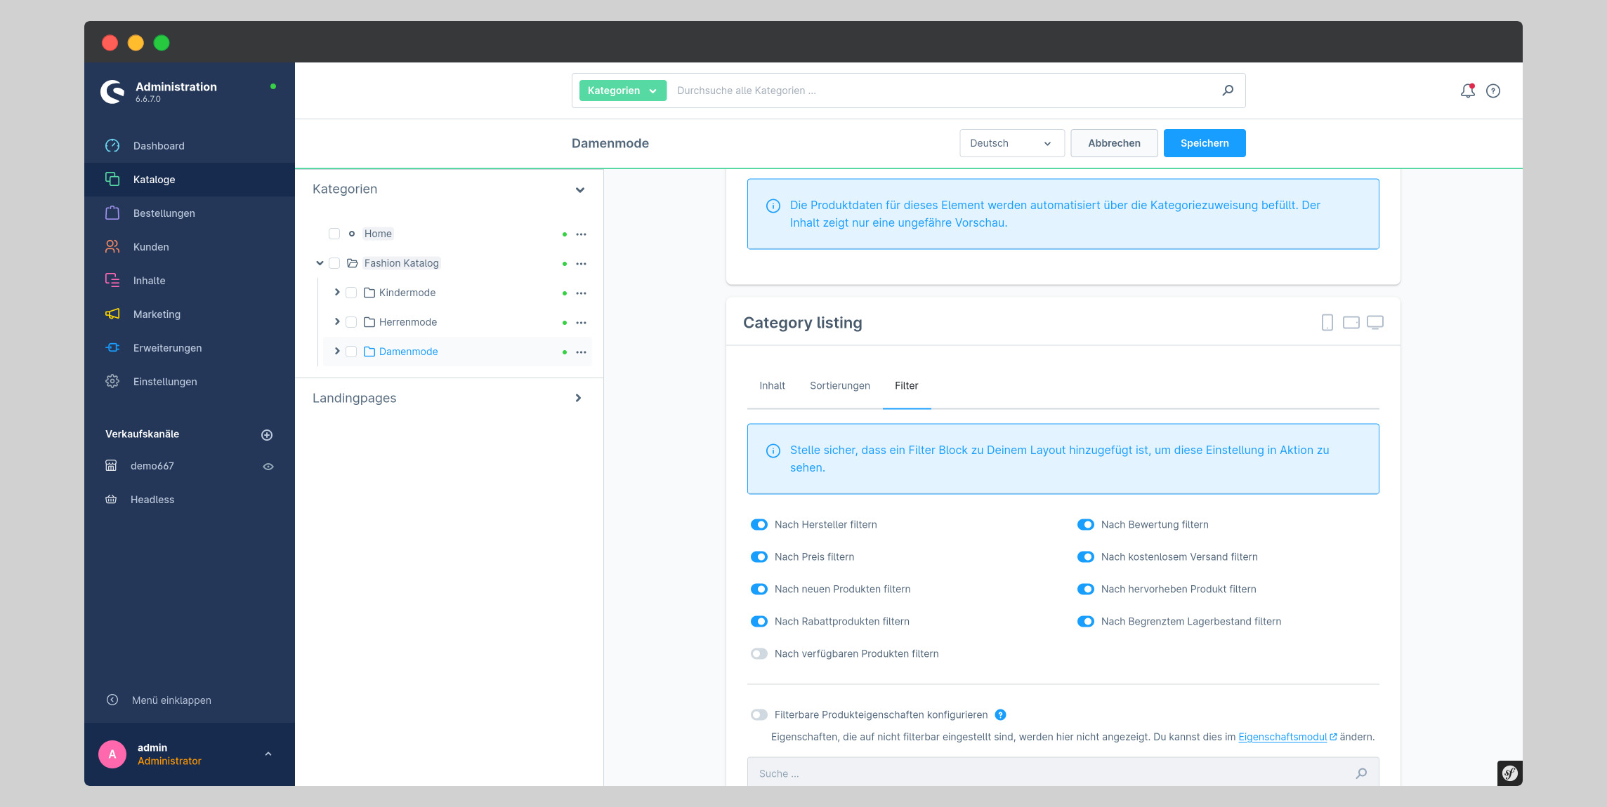
Task: Click the Einstellungen sidebar icon
Action: pos(113,381)
